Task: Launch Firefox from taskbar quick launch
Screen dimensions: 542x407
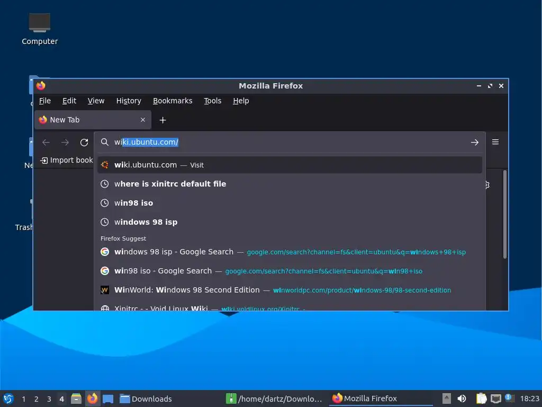Action: (92, 399)
